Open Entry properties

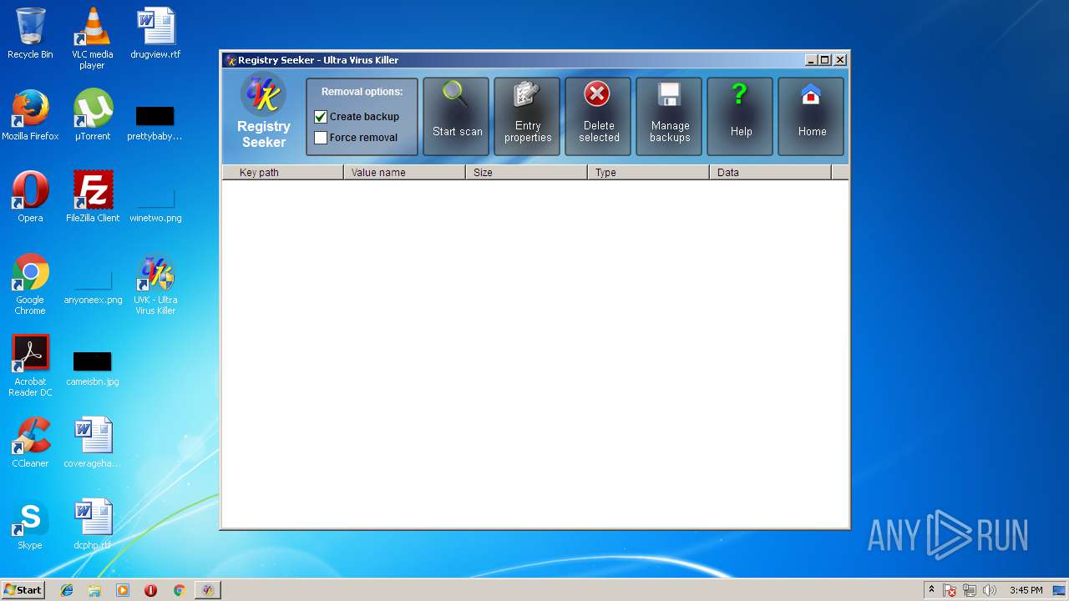pyautogui.click(x=527, y=117)
